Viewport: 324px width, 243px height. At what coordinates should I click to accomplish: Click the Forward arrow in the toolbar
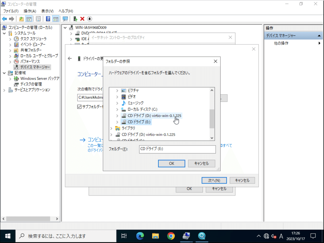[x=12, y=19]
